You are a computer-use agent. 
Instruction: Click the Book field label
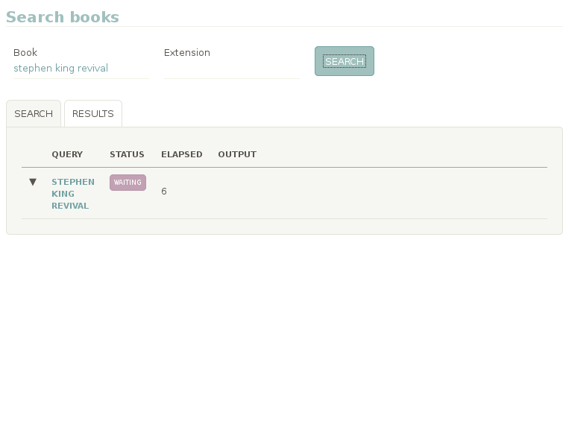(25, 52)
